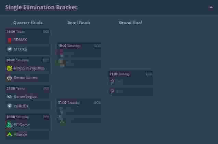Viewport: 218px width, 144px height.
Task: Open the Ninjas in Pyjamas team link
Action: coord(29,68)
